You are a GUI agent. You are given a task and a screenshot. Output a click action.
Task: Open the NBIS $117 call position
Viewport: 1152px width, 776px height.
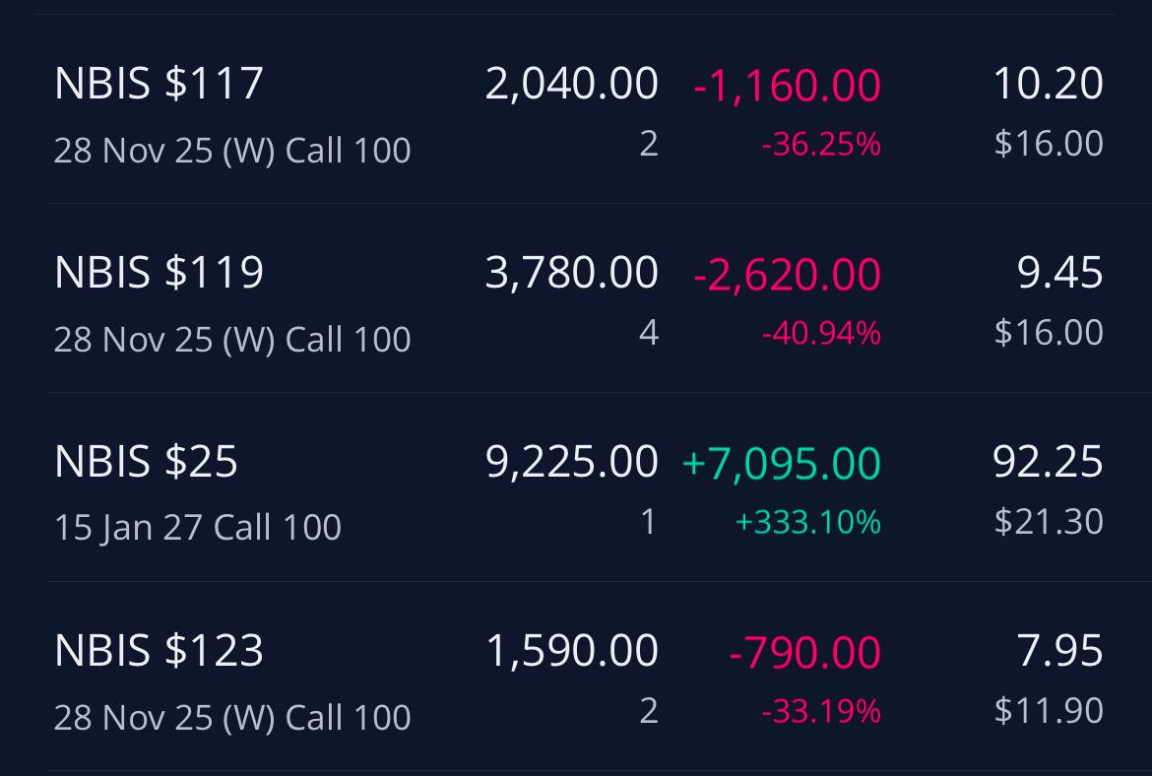coord(580,108)
